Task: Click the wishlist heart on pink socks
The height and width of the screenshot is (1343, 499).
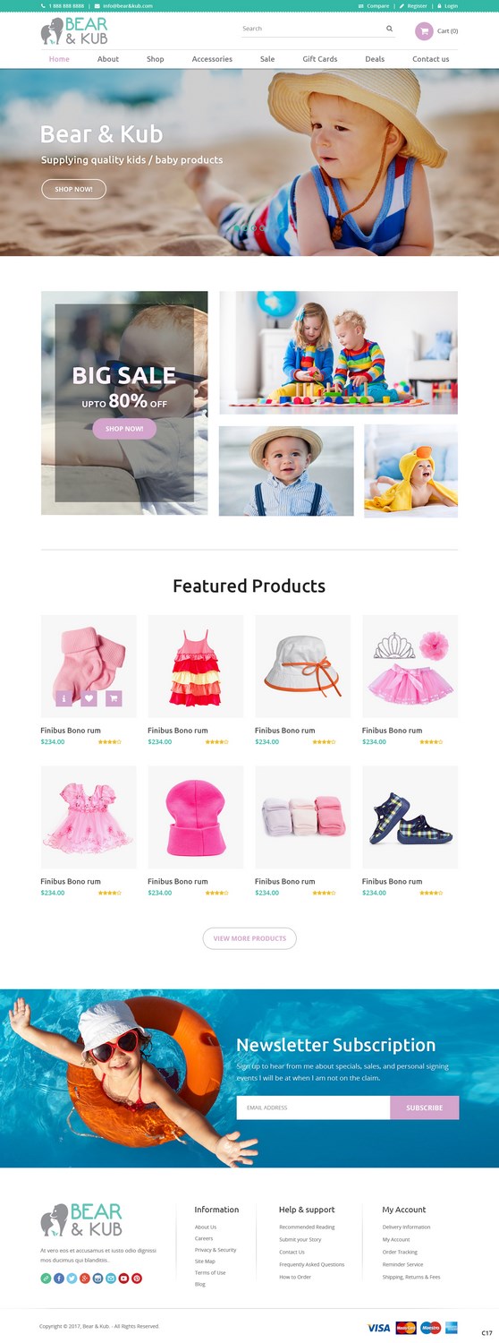Action: [x=89, y=698]
